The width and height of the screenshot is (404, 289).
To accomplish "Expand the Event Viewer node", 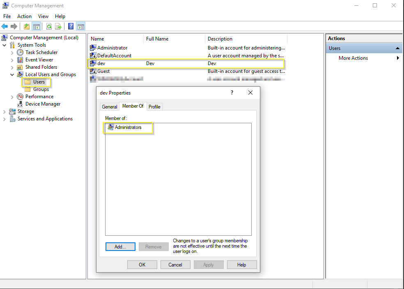I will click(x=12, y=60).
